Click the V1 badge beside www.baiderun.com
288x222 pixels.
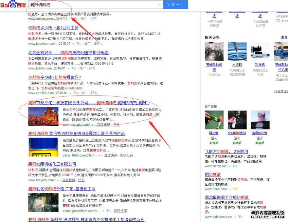tap(240, 217)
